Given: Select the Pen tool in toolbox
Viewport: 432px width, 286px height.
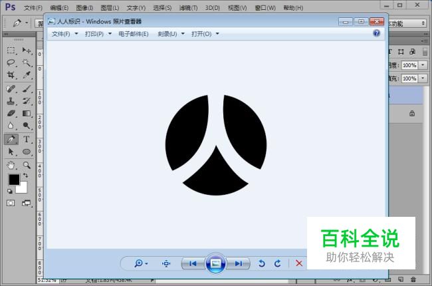Looking at the screenshot, I should (x=11, y=139).
